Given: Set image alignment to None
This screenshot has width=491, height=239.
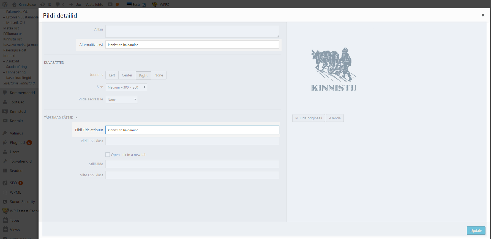Looking at the screenshot, I should pos(159,75).
